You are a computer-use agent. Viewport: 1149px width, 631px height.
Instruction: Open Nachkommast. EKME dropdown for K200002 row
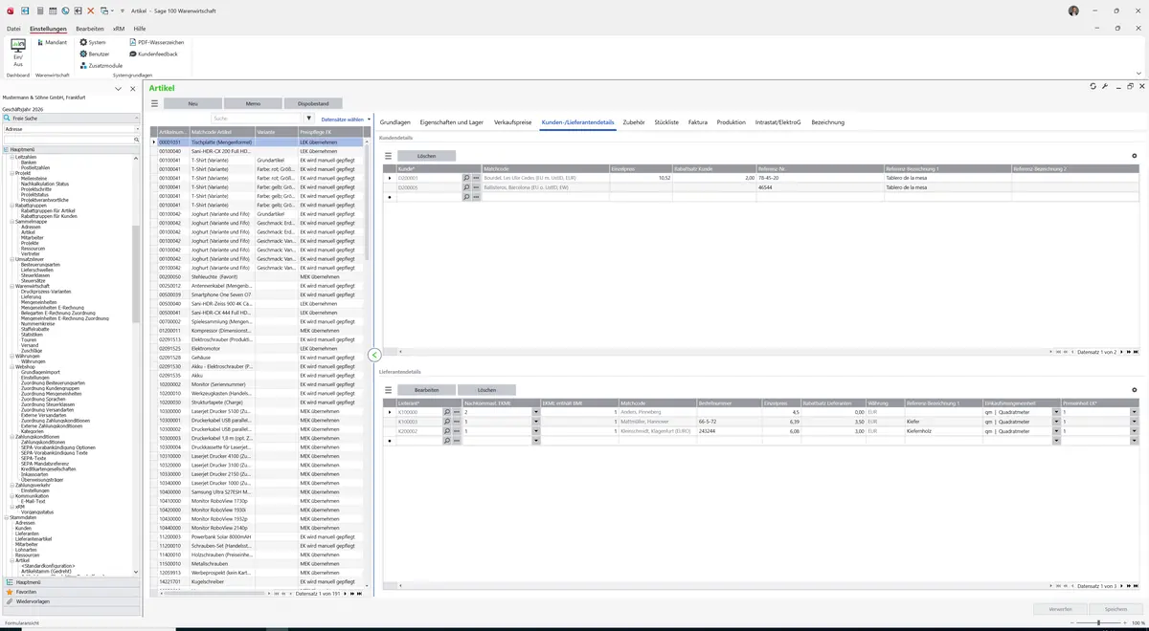click(x=535, y=431)
